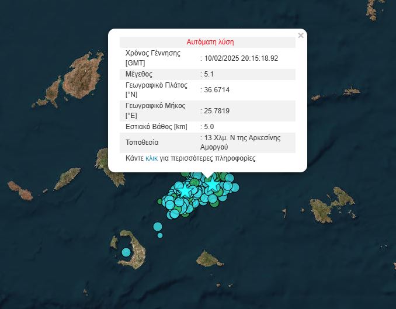
Task: Click the small island southeast of the cluster
Action: point(206,258)
